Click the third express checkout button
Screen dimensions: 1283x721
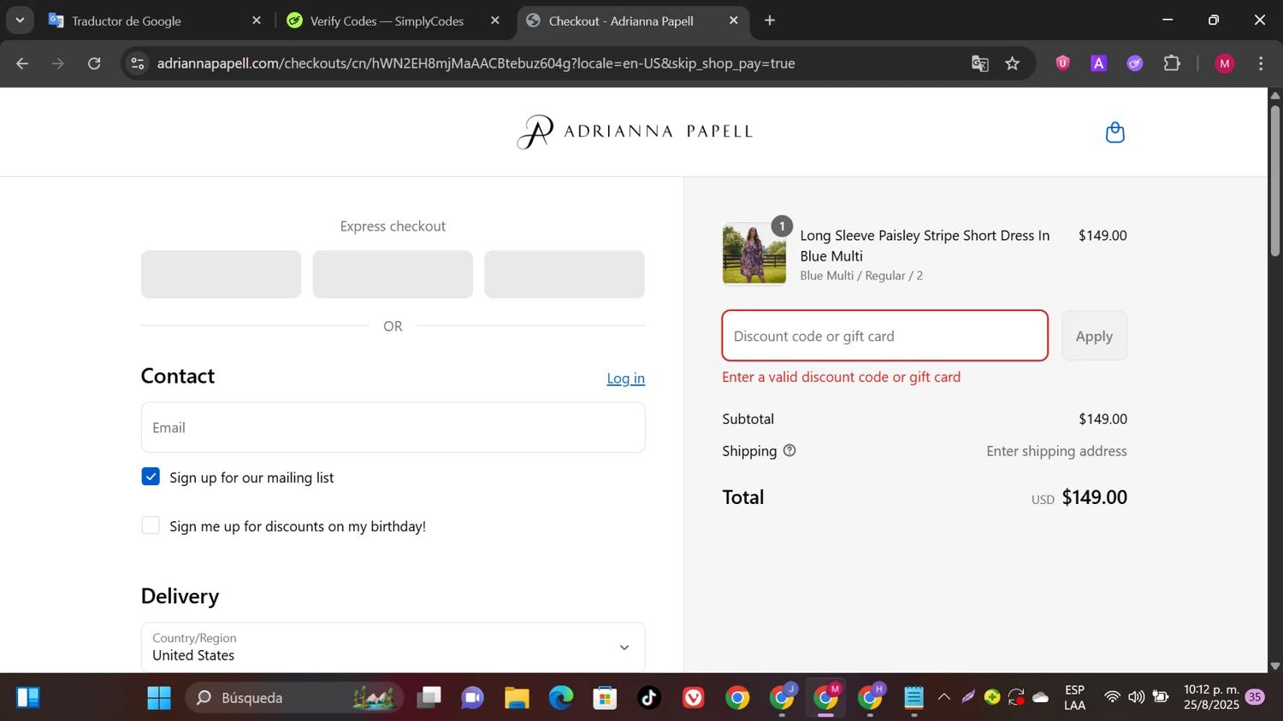tap(565, 274)
